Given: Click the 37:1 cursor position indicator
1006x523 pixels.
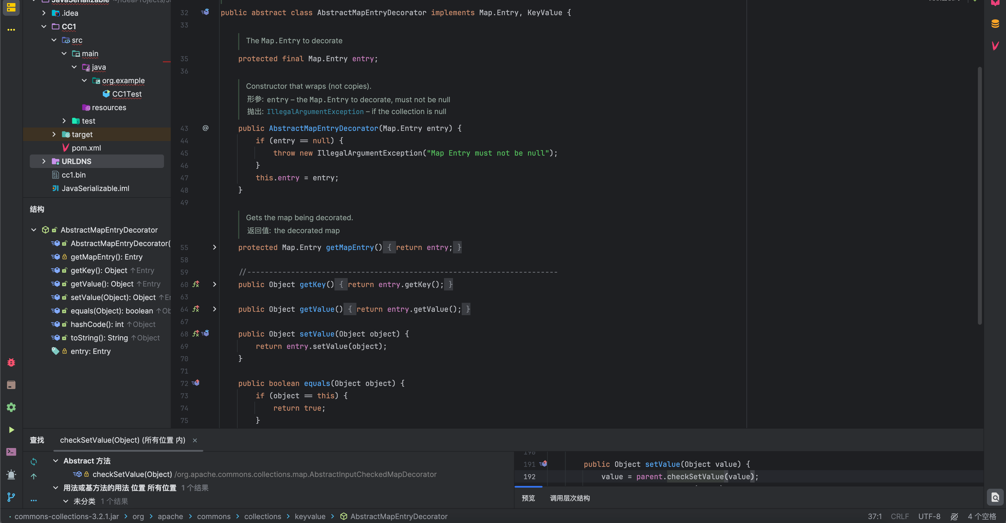Looking at the screenshot, I should click(874, 516).
